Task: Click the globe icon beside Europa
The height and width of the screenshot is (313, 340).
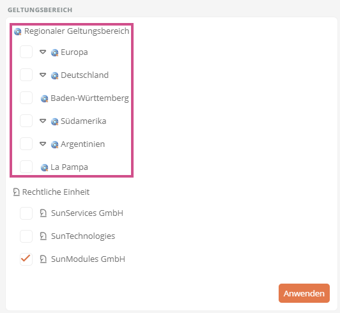Action: click(x=55, y=52)
